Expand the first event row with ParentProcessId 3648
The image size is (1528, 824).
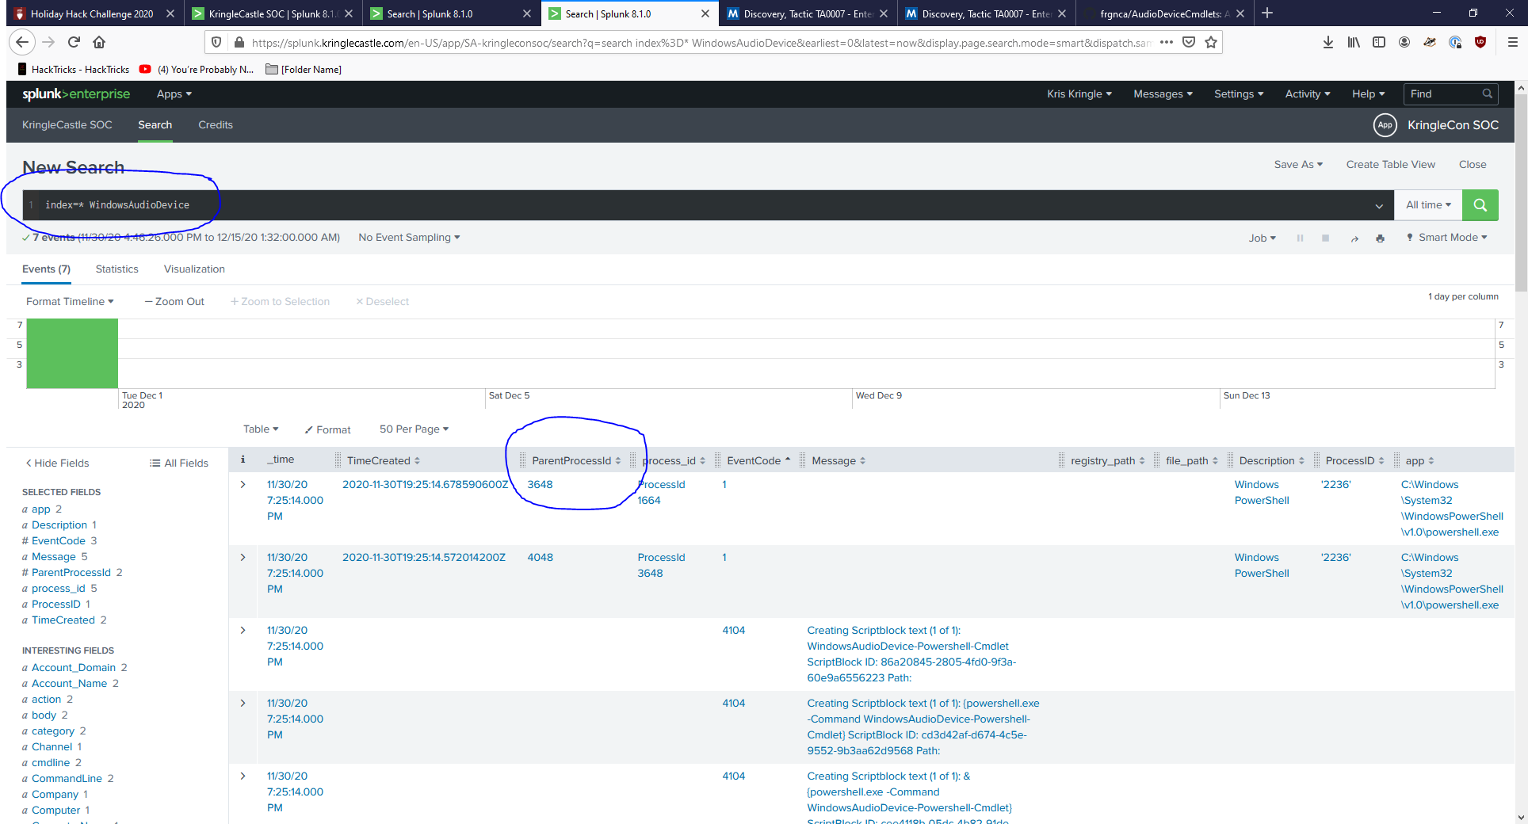pos(243,485)
